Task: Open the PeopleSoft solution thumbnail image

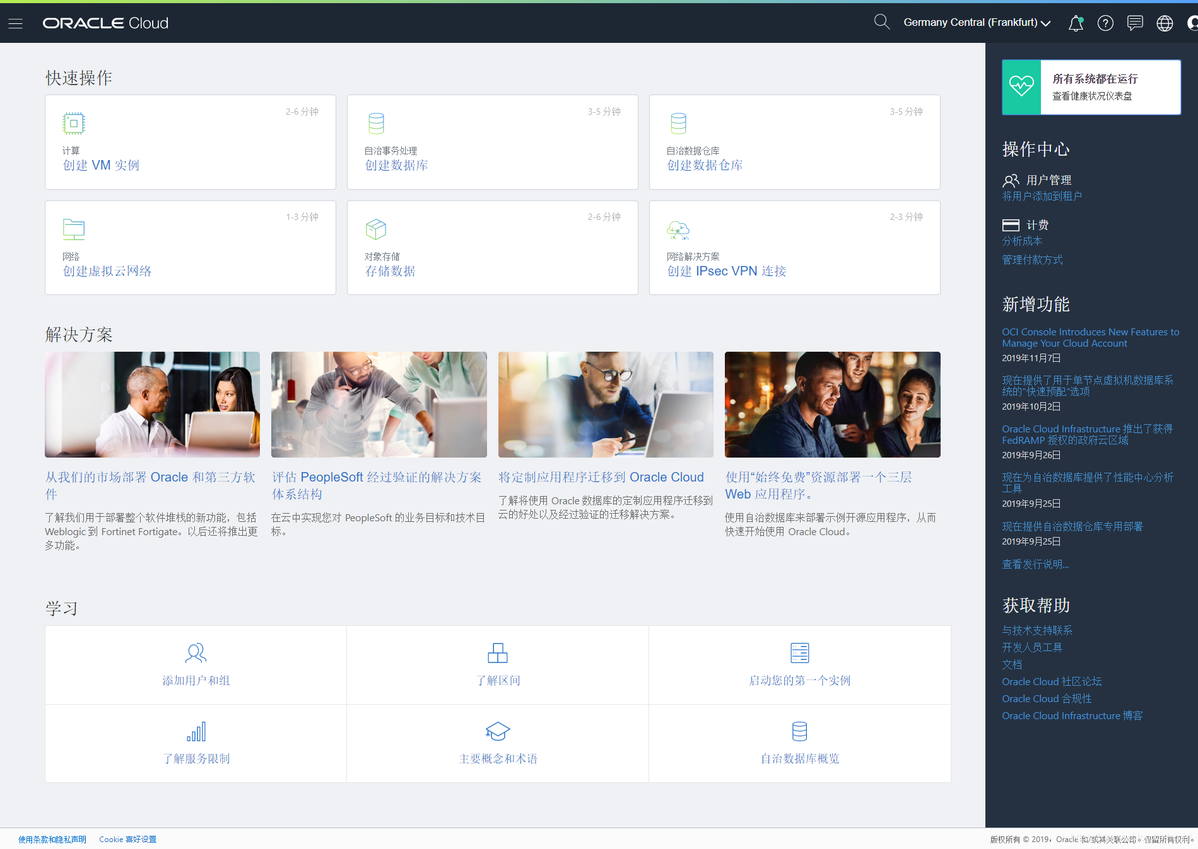Action: pyautogui.click(x=379, y=405)
